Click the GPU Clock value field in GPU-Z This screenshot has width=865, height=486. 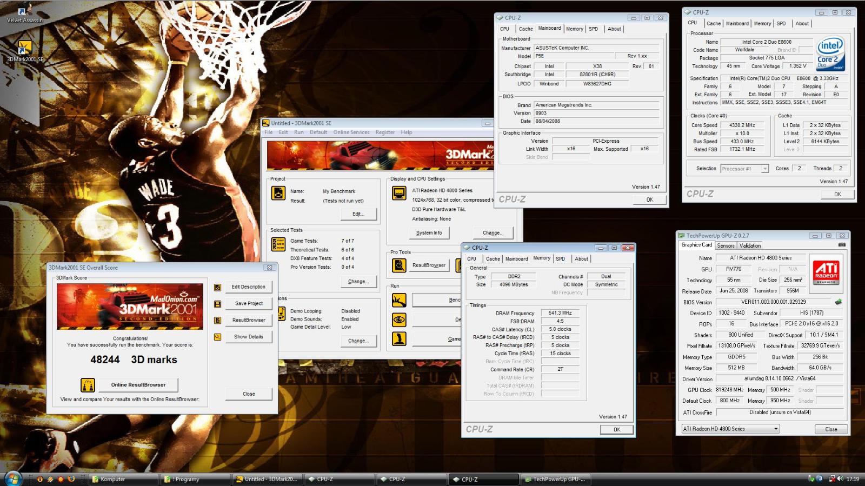730,390
